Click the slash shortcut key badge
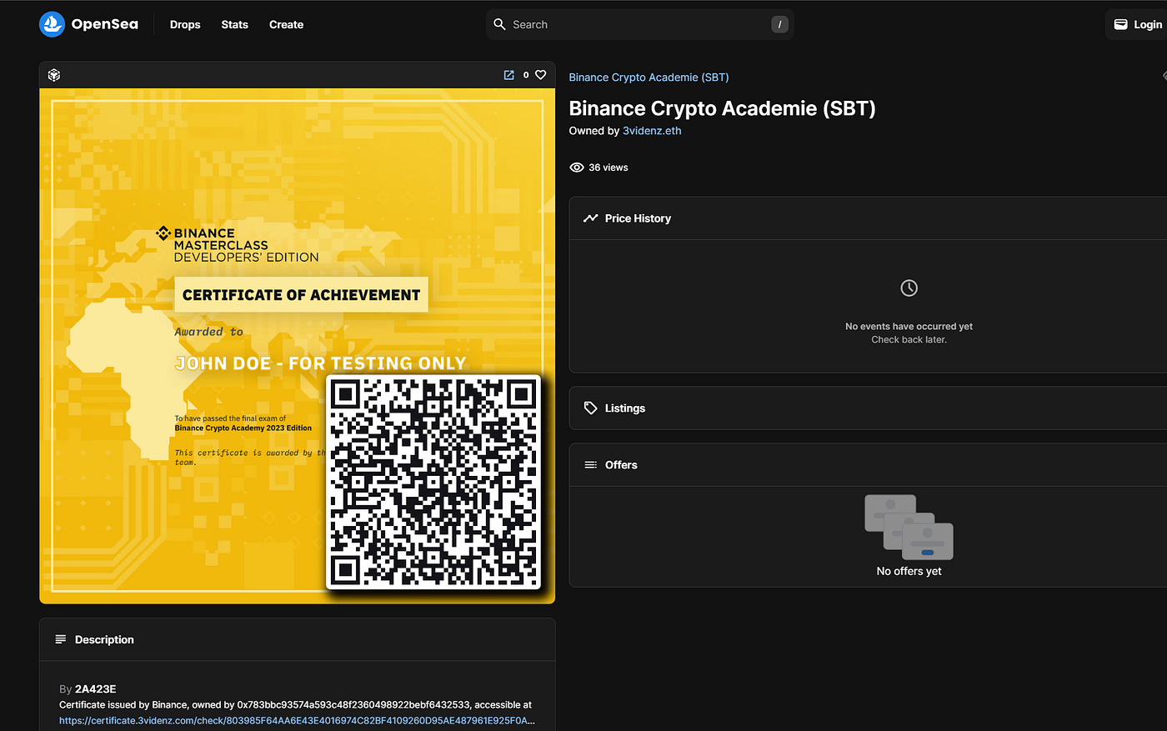 [x=779, y=24]
